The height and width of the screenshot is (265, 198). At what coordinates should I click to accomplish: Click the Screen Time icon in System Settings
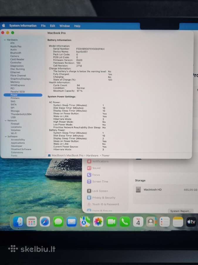click(89, 181)
